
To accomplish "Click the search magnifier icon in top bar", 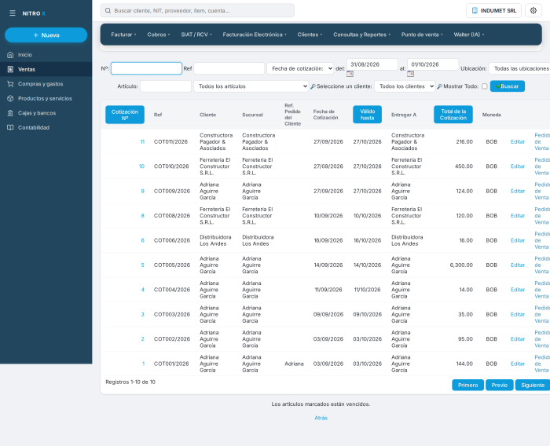I will [108, 10].
